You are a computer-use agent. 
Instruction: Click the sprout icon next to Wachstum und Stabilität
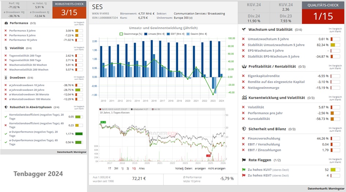tap(244, 29)
